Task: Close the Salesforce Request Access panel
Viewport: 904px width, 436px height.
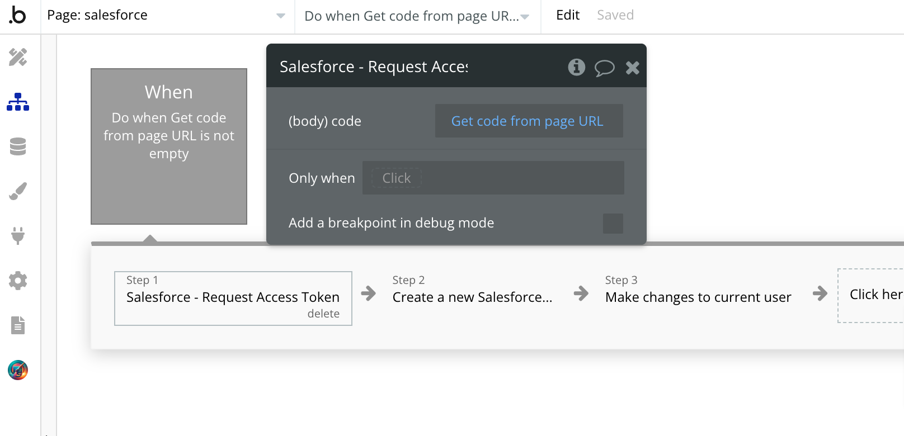Action: (x=633, y=68)
